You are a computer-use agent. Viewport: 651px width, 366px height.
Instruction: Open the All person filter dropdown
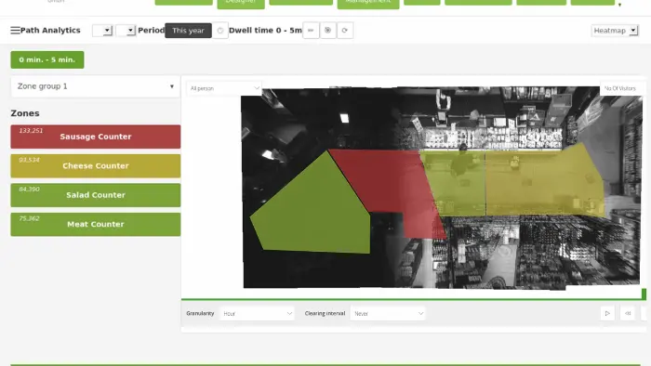[x=224, y=88]
